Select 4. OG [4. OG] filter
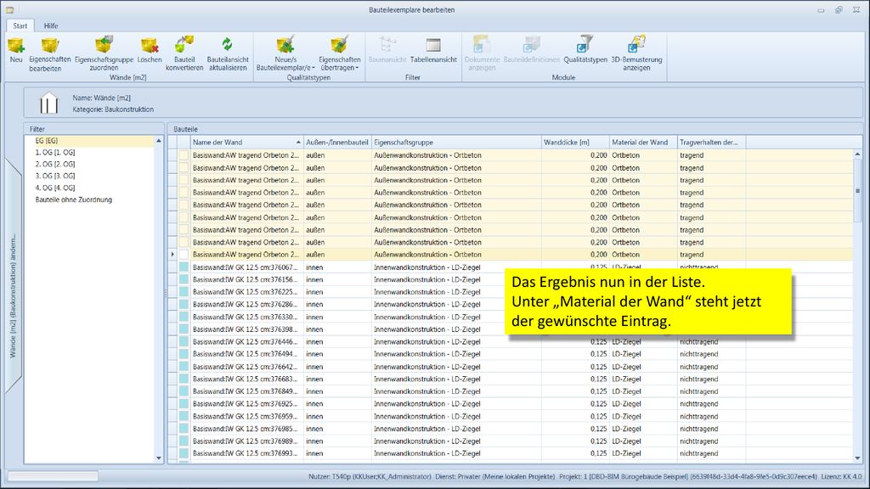The image size is (870, 489). click(89, 188)
